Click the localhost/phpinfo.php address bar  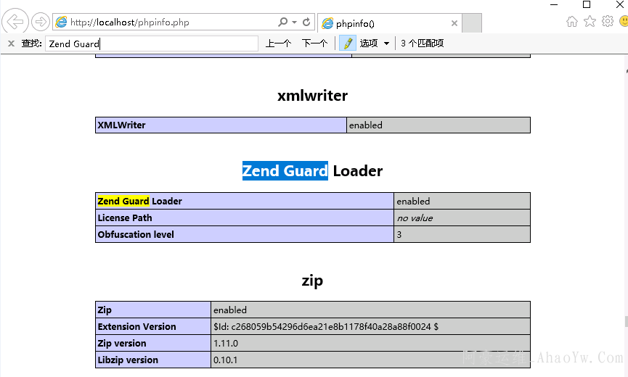click(167, 22)
